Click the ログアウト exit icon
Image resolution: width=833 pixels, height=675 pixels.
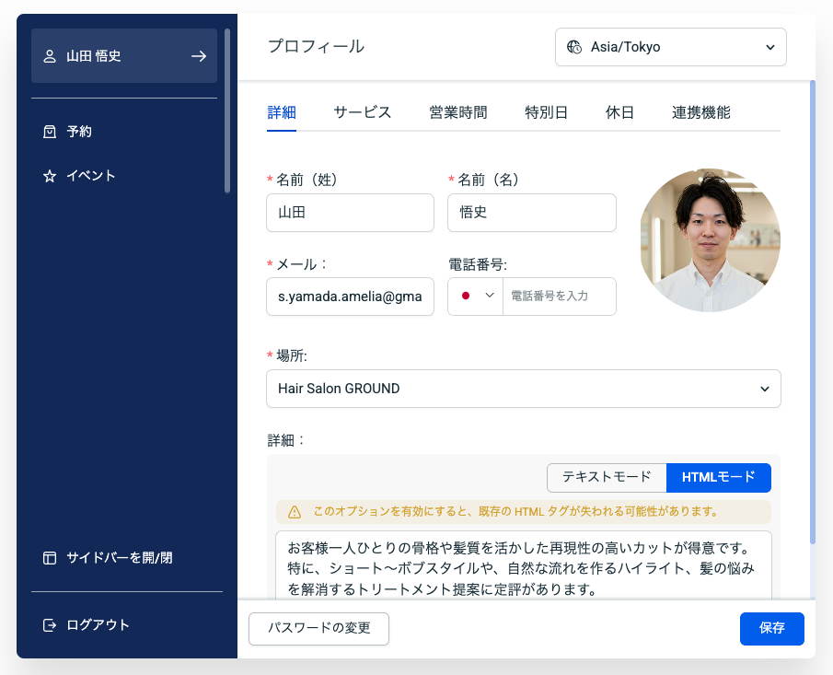click(50, 625)
